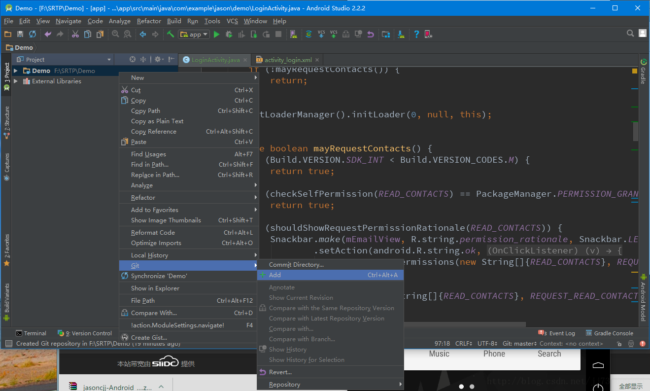Choose Revert... in Git submenu

(330, 372)
